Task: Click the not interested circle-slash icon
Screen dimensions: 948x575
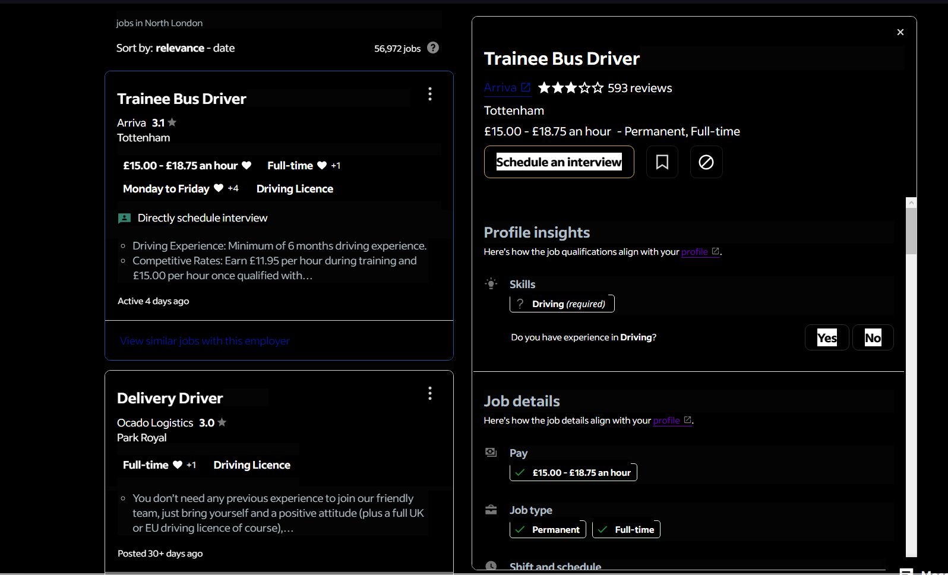Action: pyautogui.click(x=706, y=162)
